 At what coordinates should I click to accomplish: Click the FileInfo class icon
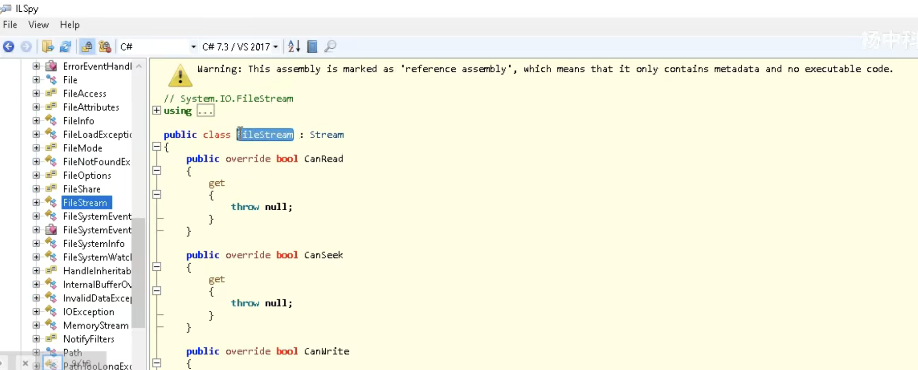(x=51, y=120)
